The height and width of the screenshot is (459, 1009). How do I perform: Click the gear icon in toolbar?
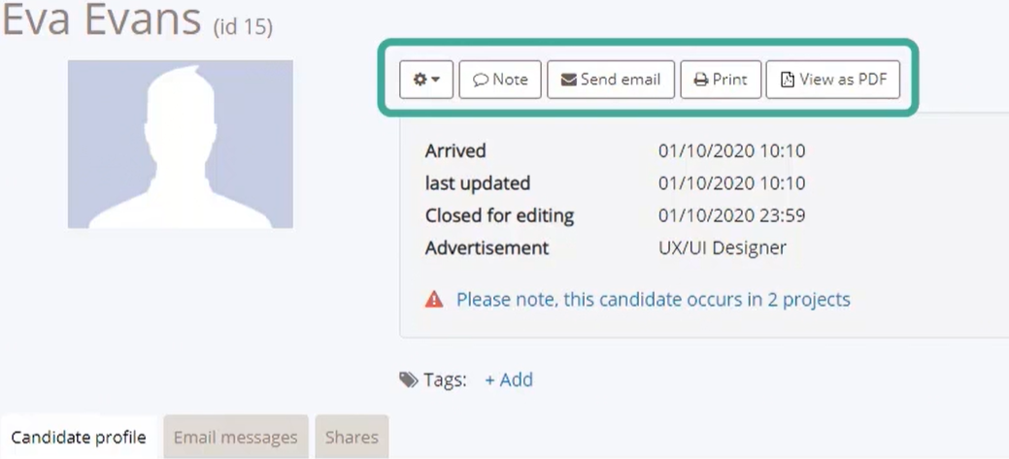pyautogui.click(x=420, y=80)
